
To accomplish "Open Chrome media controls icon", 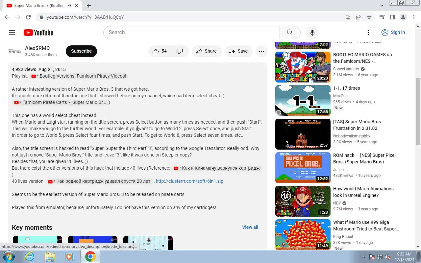I will tap(382, 17).
